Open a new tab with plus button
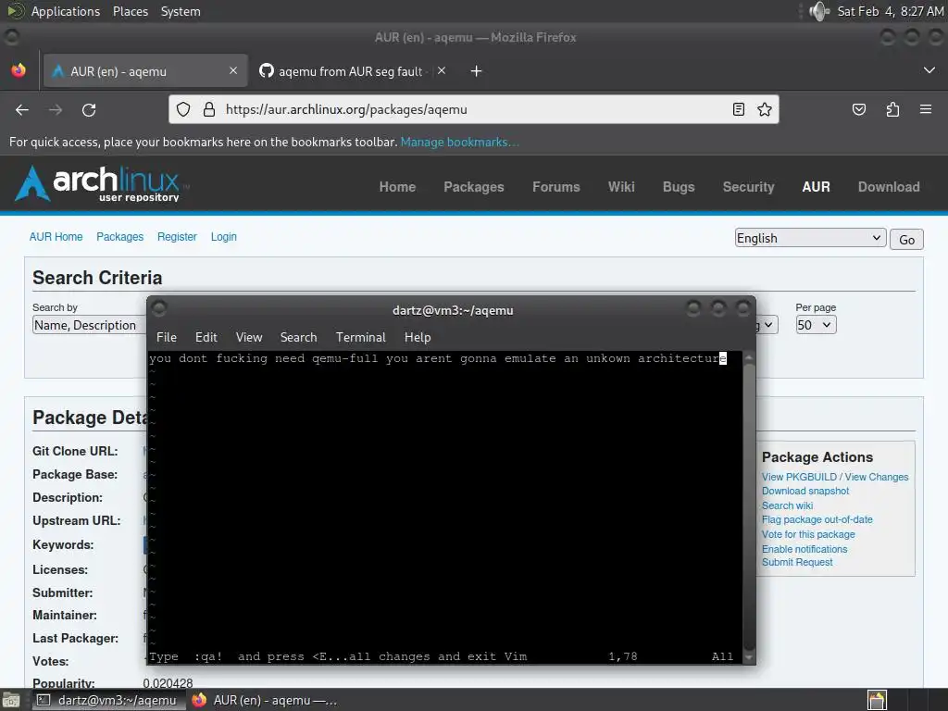The image size is (948, 711). click(477, 71)
